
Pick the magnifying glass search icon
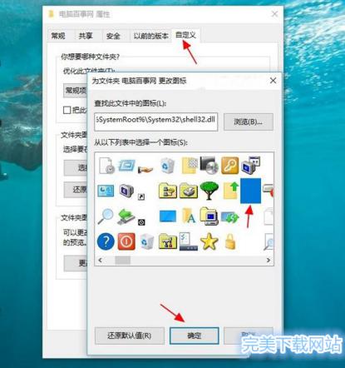(x=106, y=216)
